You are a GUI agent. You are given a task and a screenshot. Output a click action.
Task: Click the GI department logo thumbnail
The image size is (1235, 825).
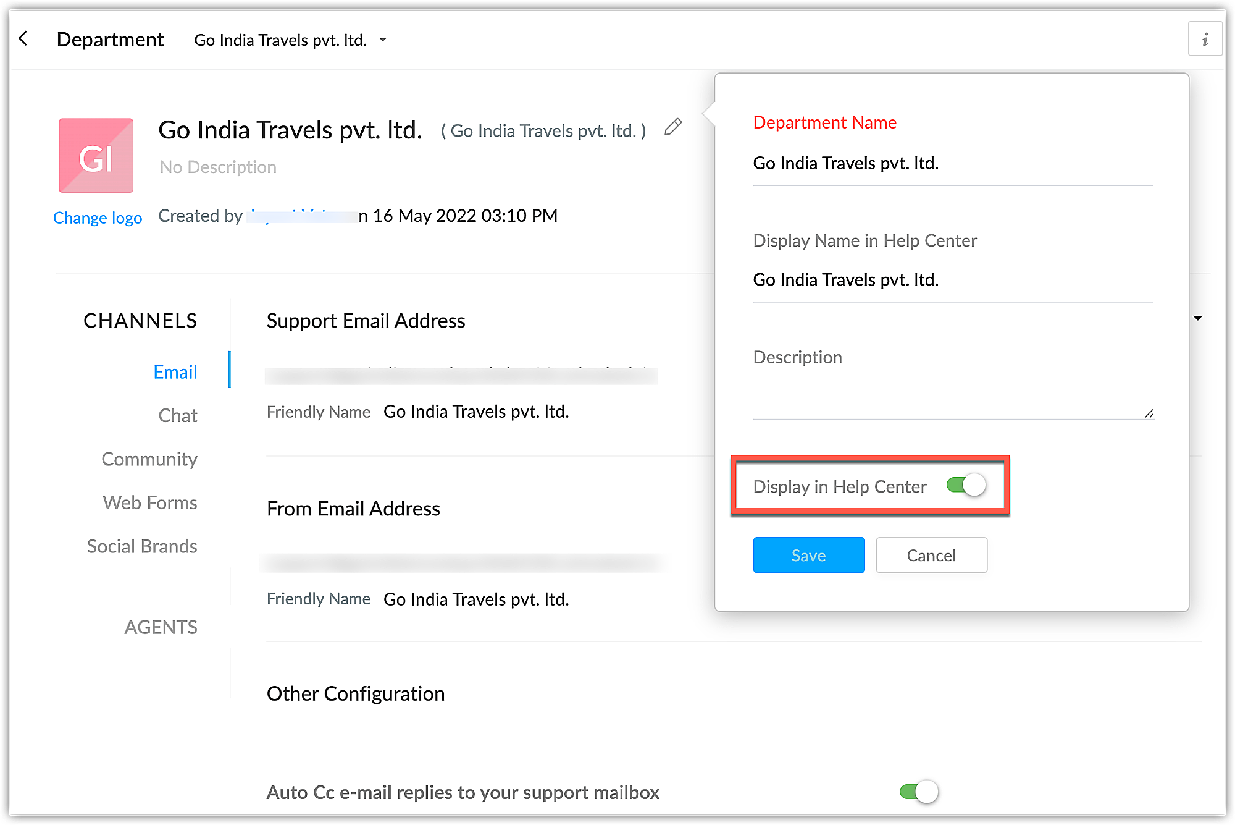point(96,156)
